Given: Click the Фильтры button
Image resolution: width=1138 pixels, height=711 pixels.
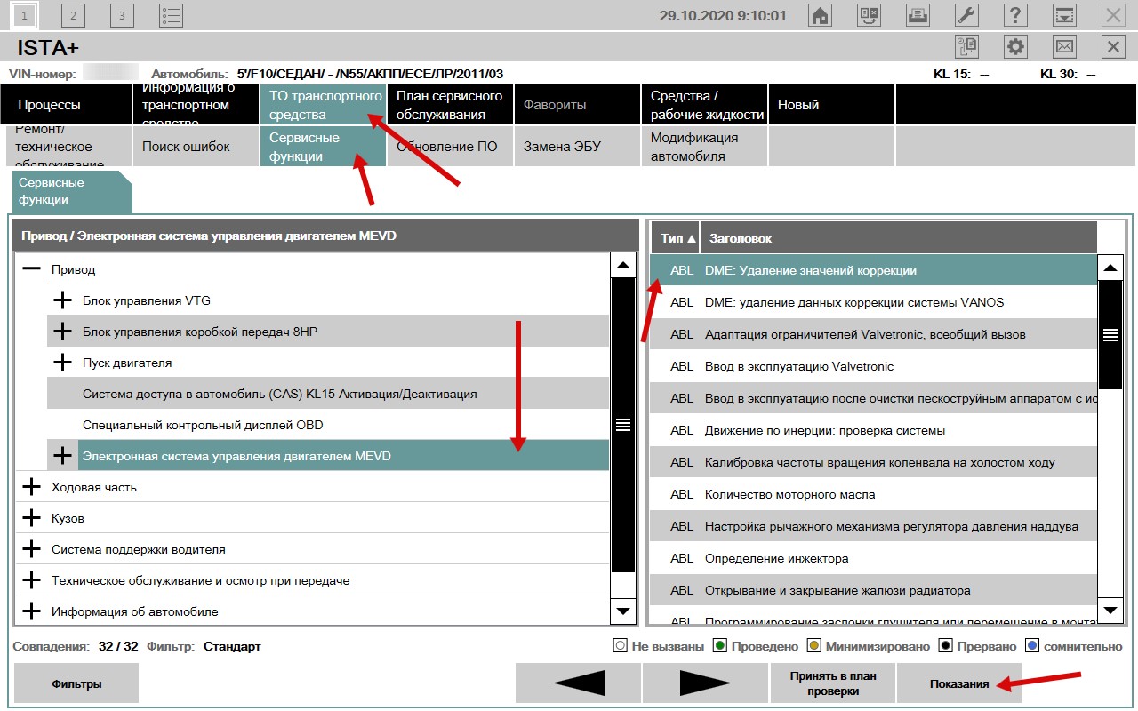Looking at the screenshot, I should coord(76,683).
